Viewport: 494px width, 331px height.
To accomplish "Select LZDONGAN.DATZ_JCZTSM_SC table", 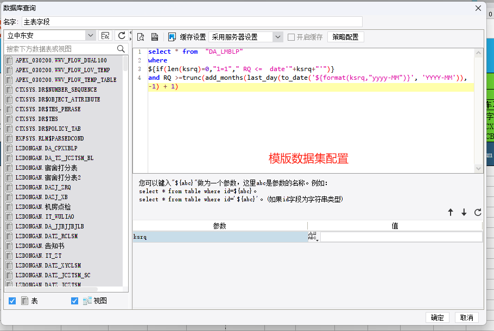I will pyautogui.click(x=53, y=275).
